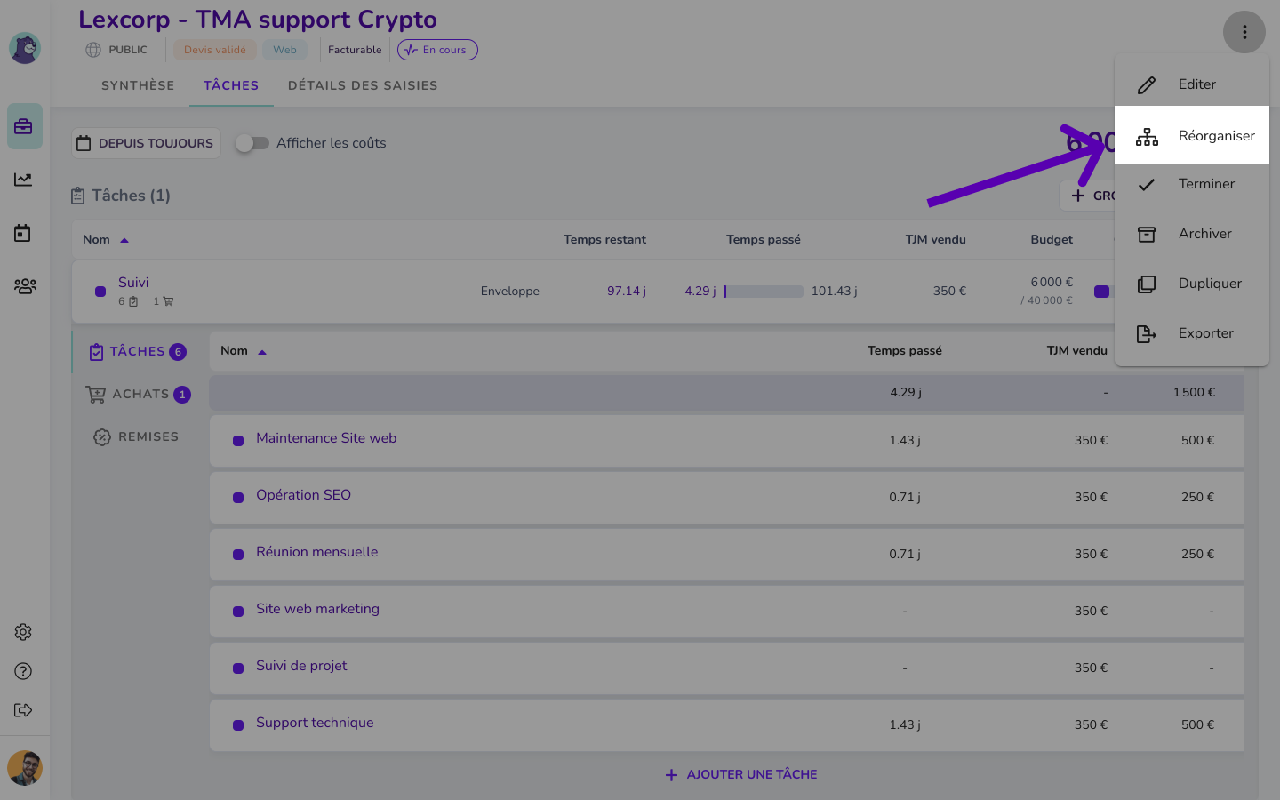Click Suivi's purple color square
Screen dimensions: 1280x800
100,292
